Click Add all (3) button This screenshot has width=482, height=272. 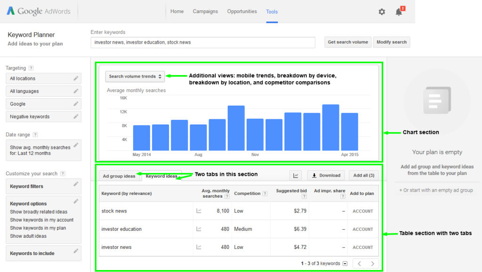click(364, 175)
